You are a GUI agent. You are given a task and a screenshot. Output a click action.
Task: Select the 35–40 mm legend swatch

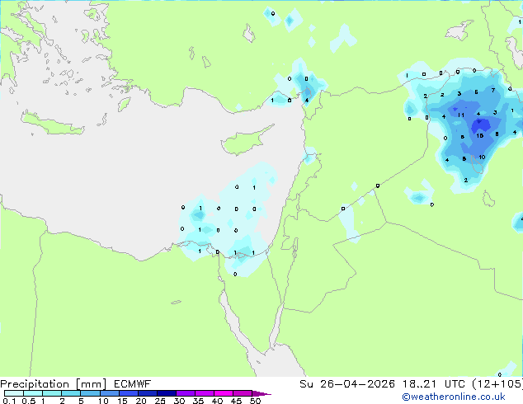[205, 393]
